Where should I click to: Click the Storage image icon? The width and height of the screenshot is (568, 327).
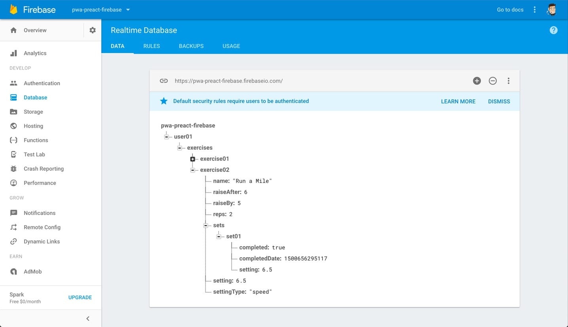[x=13, y=112]
